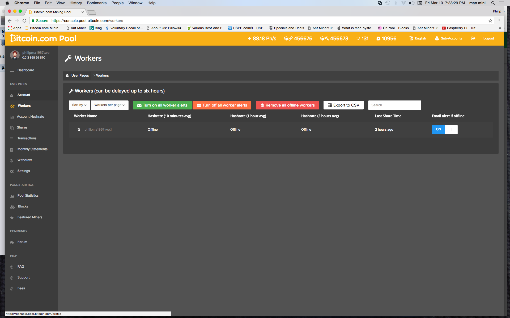The width and height of the screenshot is (510, 318).
Task: Open Account Hashrate in the sidebar
Action: click(x=31, y=117)
